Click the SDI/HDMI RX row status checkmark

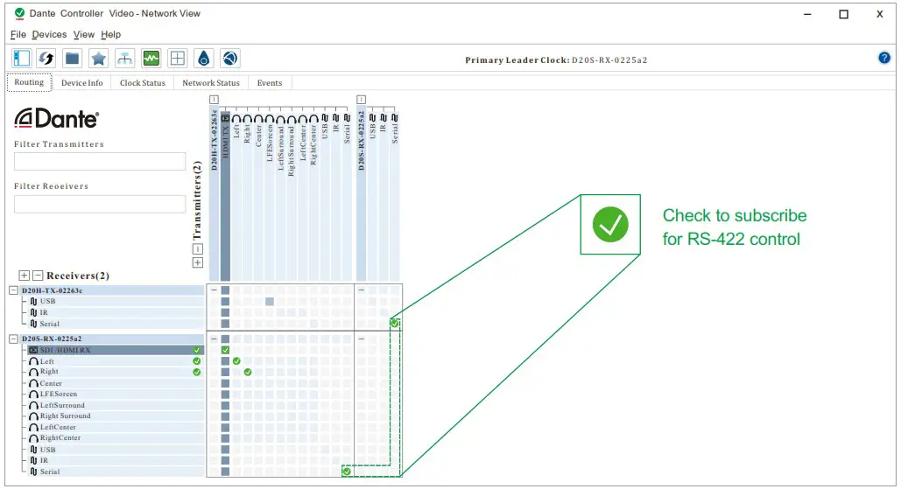(197, 350)
